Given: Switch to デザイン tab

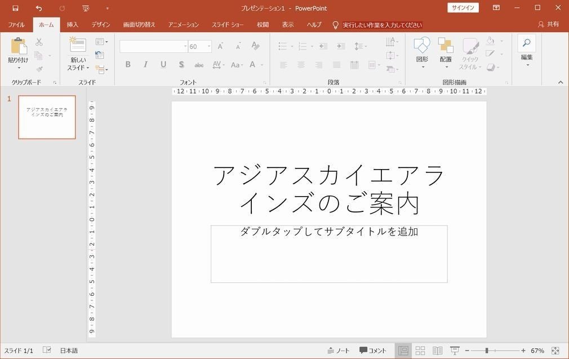Looking at the screenshot, I should 101,25.
